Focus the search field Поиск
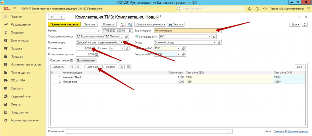312x136 pixels. tap(211, 9)
